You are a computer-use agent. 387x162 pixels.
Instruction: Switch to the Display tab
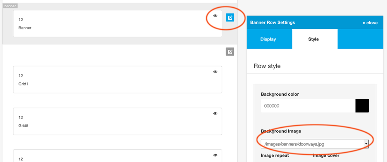click(268, 39)
